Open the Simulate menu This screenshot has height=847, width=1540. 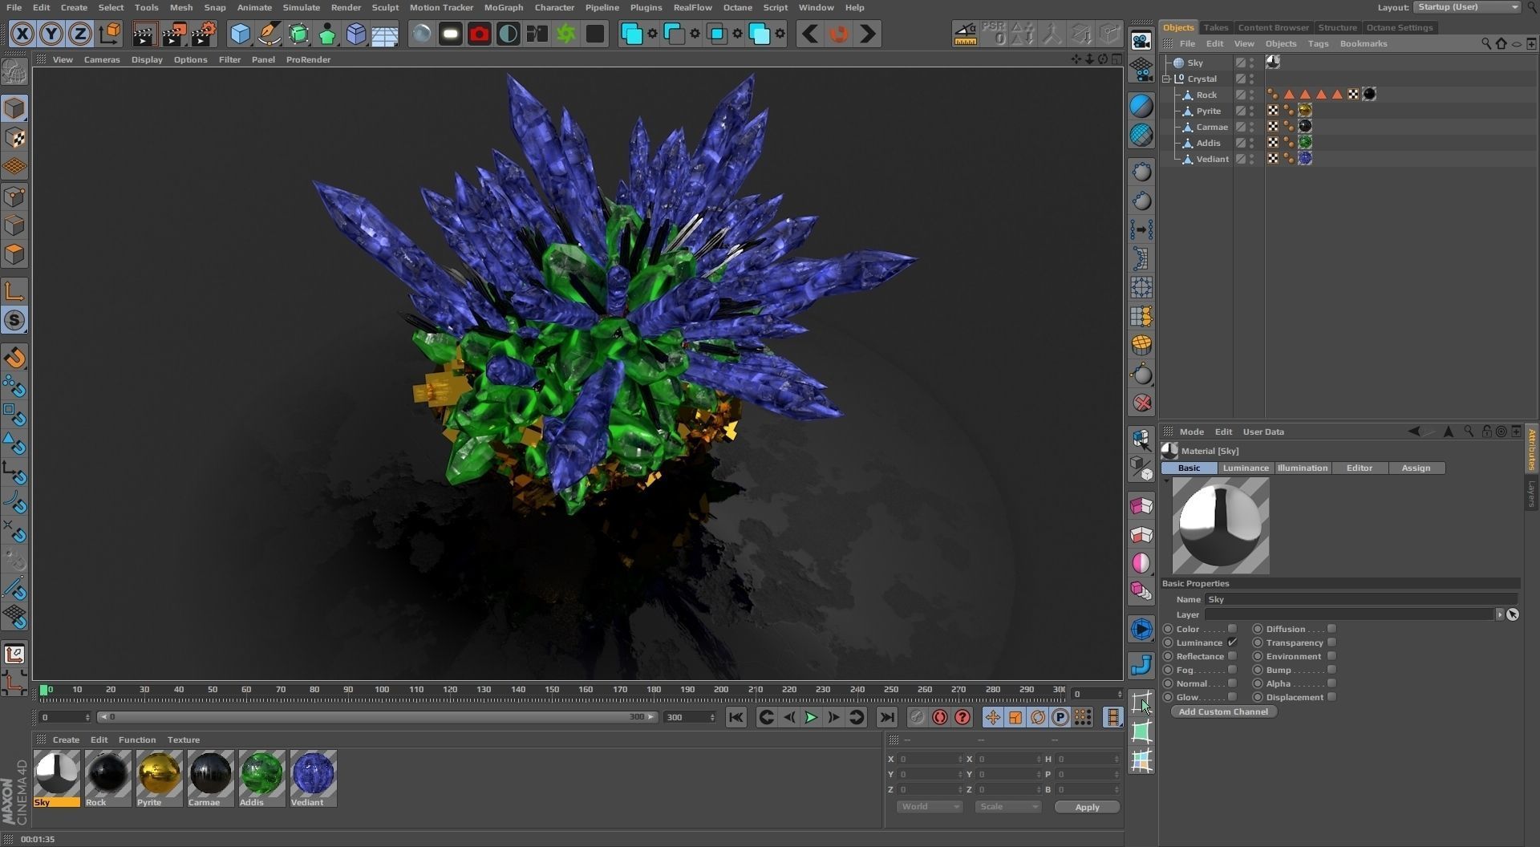[302, 7]
